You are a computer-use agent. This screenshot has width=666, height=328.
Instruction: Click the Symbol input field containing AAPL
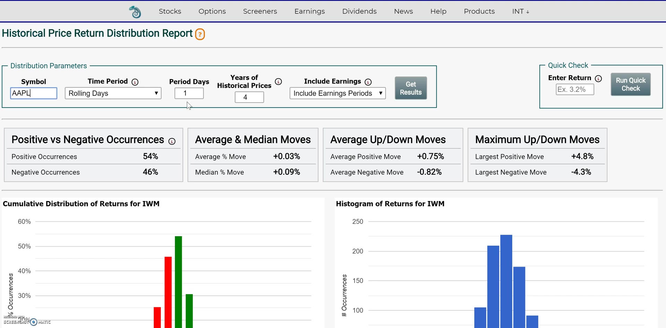[34, 93]
